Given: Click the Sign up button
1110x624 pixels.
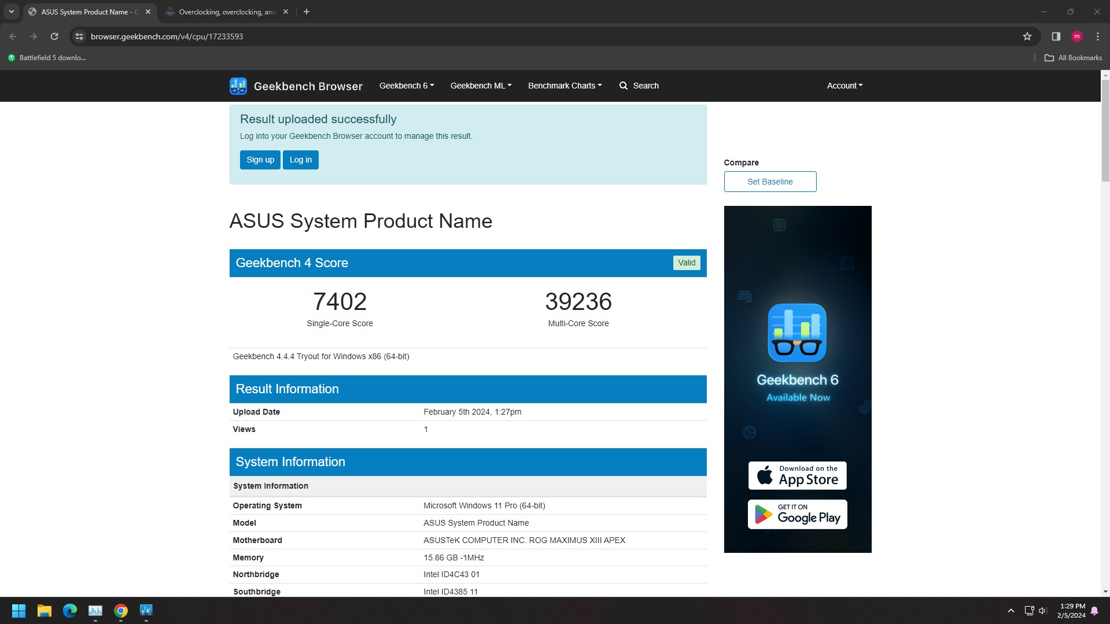Looking at the screenshot, I should pyautogui.click(x=260, y=160).
